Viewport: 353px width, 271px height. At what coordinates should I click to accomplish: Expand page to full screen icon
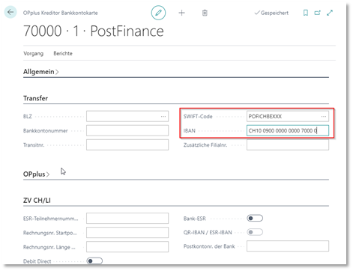click(x=330, y=13)
